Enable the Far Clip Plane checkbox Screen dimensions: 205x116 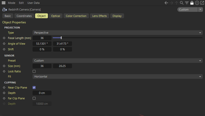pyautogui.click(x=34, y=98)
